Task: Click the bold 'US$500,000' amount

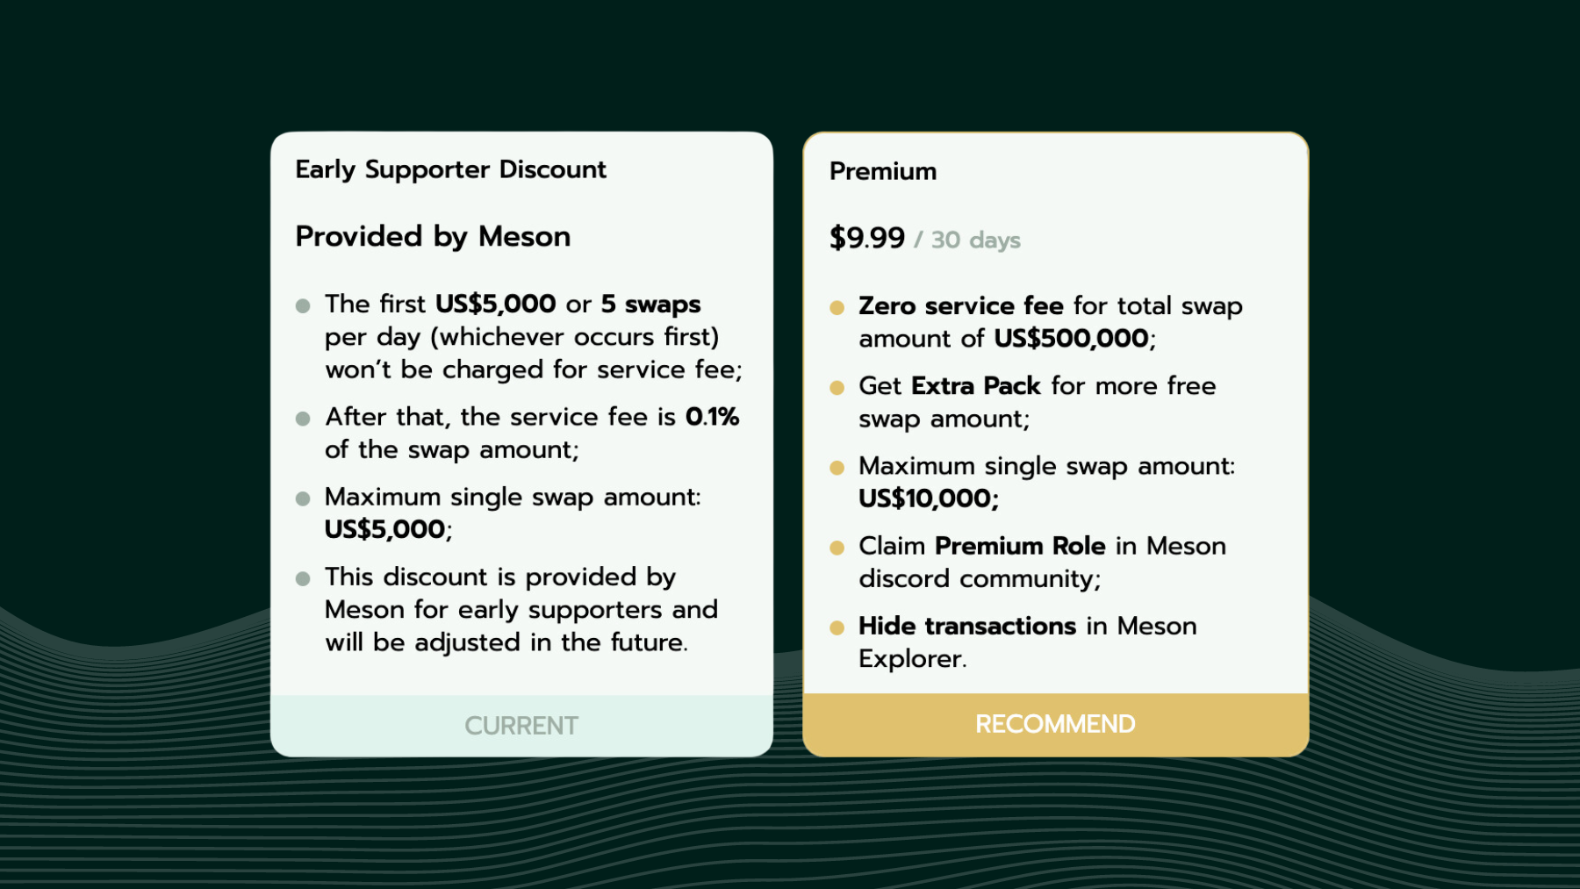Action: (x=1071, y=339)
